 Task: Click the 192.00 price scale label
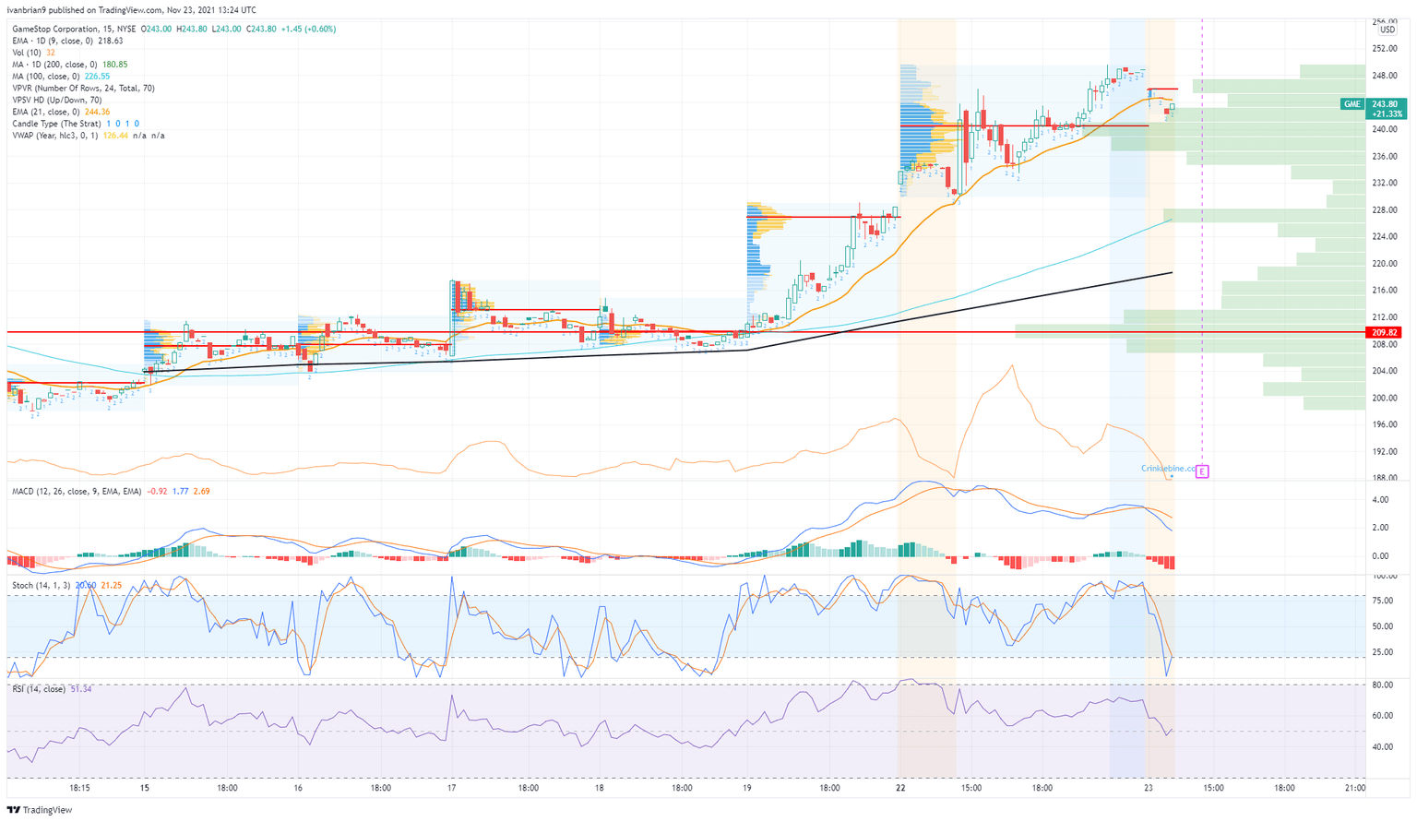tap(1385, 452)
